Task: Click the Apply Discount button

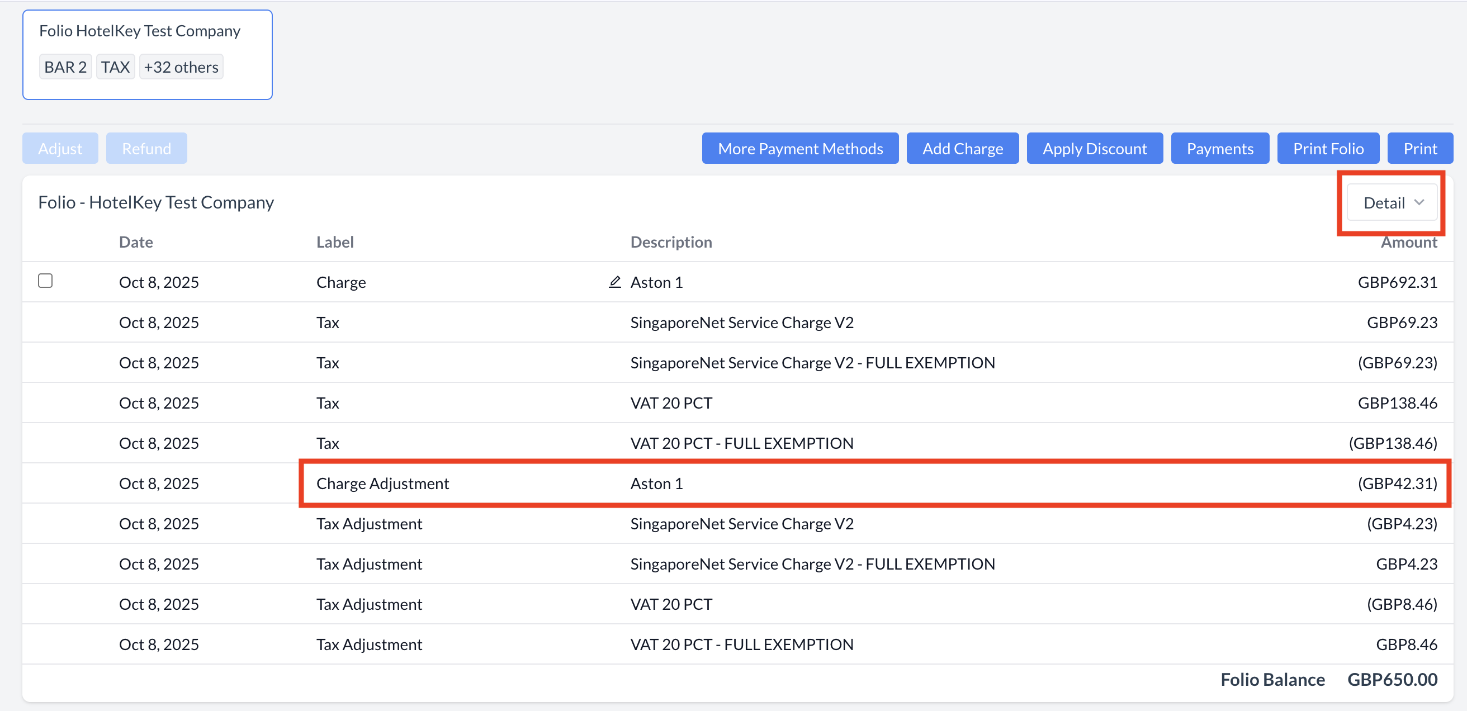Action: [1094, 149]
